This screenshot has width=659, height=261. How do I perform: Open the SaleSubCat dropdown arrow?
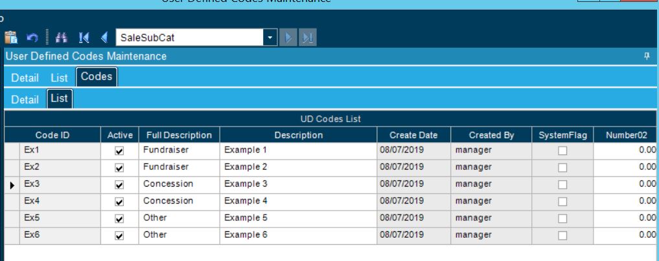tap(270, 37)
